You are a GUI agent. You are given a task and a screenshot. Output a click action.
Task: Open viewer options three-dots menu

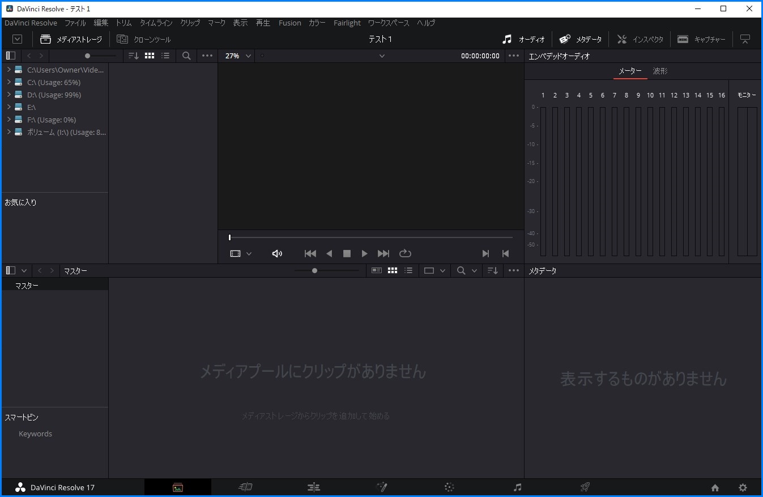pyautogui.click(x=514, y=56)
